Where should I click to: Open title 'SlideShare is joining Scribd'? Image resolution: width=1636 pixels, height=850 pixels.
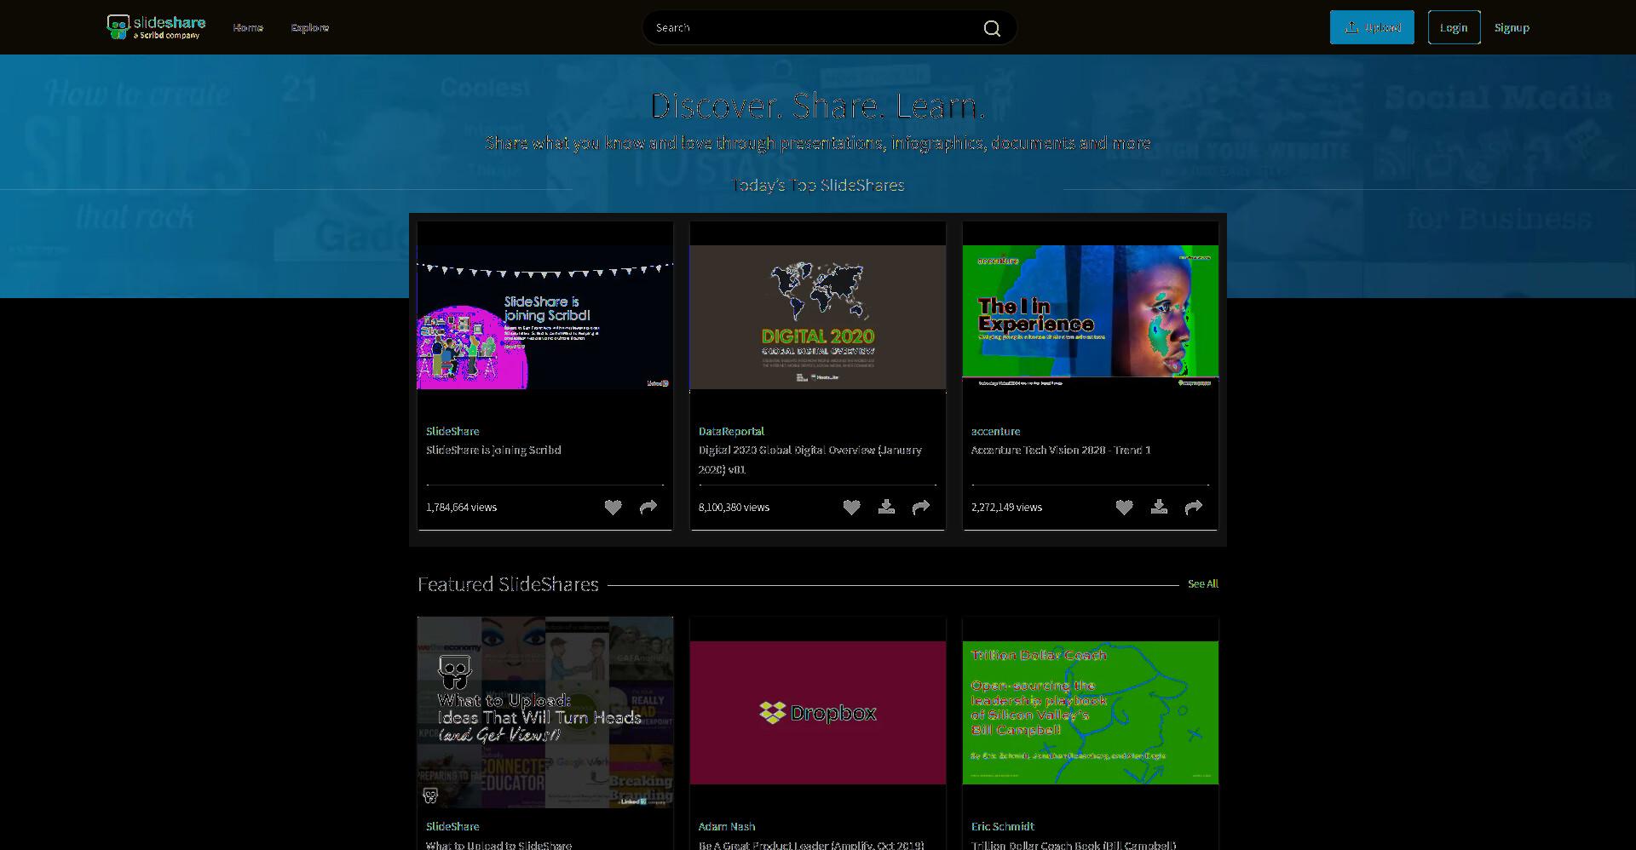point(493,451)
